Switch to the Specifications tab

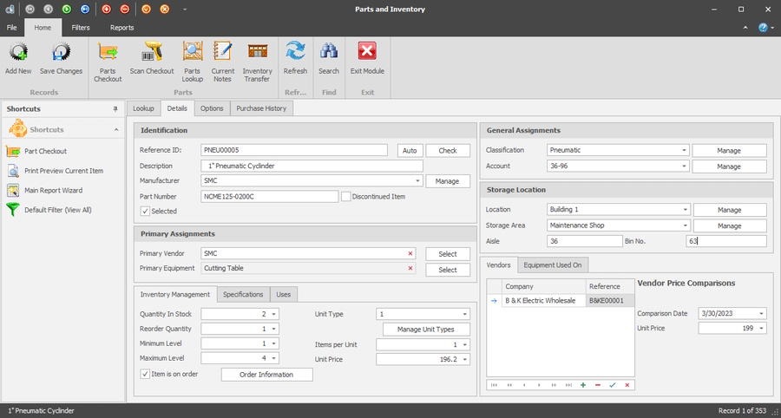243,295
